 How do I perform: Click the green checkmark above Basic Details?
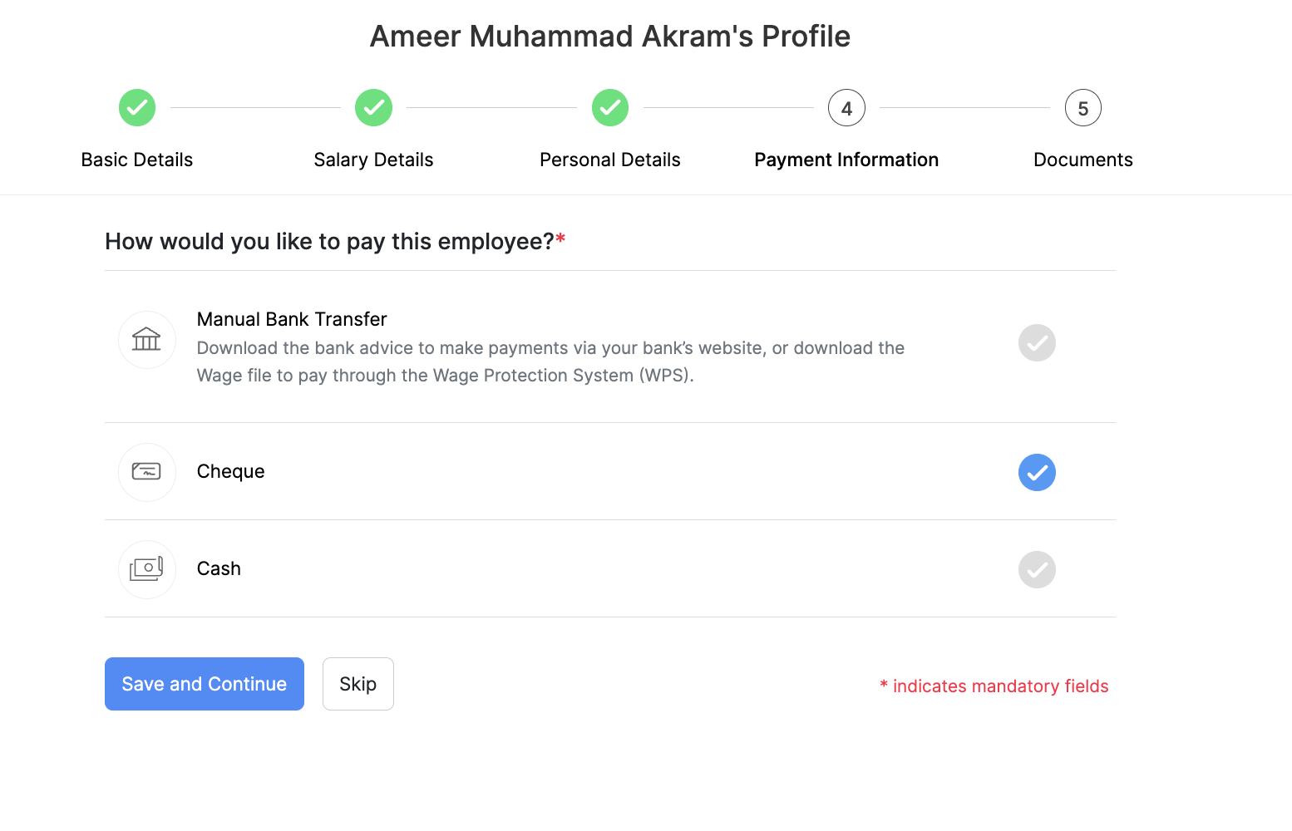tap(137, 108)
